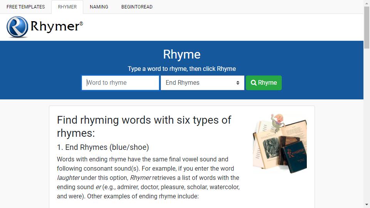Click the scrollbar up arrow
The height and width of the screenshot is (208, 370).
(367, 3)
